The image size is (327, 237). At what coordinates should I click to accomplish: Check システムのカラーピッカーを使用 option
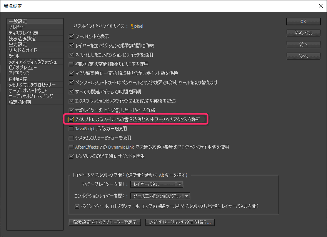71,138
